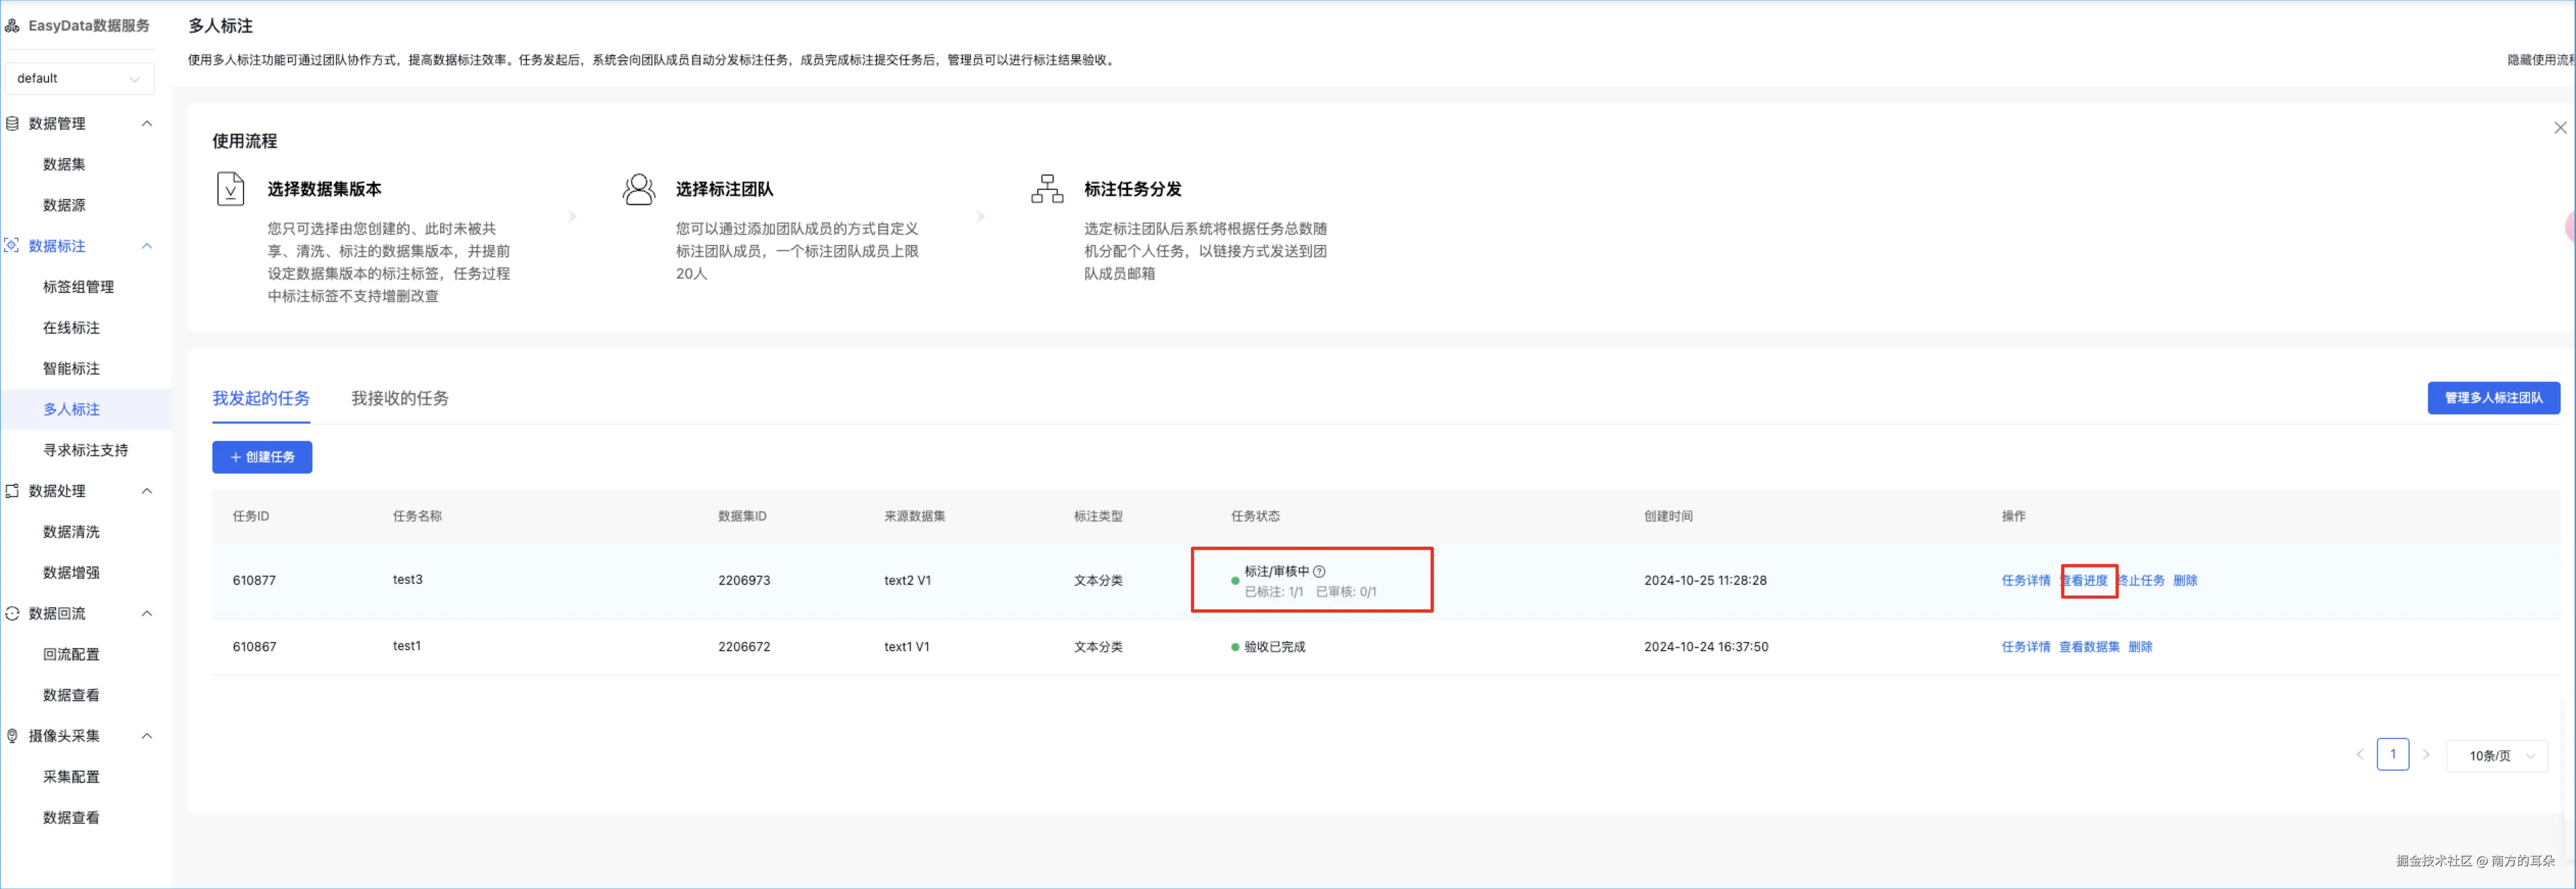Open 在线标注 in the sidebar
The width and height of the screenshot is (2576, 889).
point(71,328)
